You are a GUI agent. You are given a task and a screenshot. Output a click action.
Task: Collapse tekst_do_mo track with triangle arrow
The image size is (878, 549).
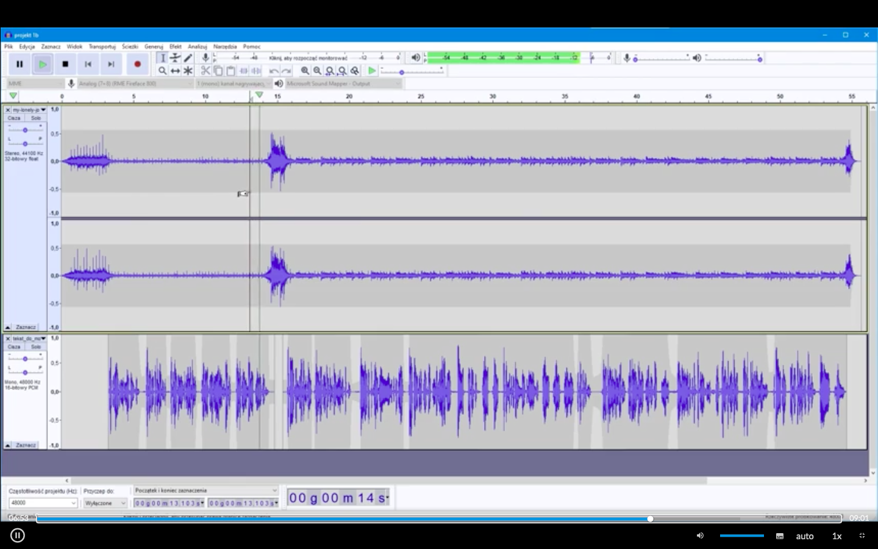click(x=8, y=445)
